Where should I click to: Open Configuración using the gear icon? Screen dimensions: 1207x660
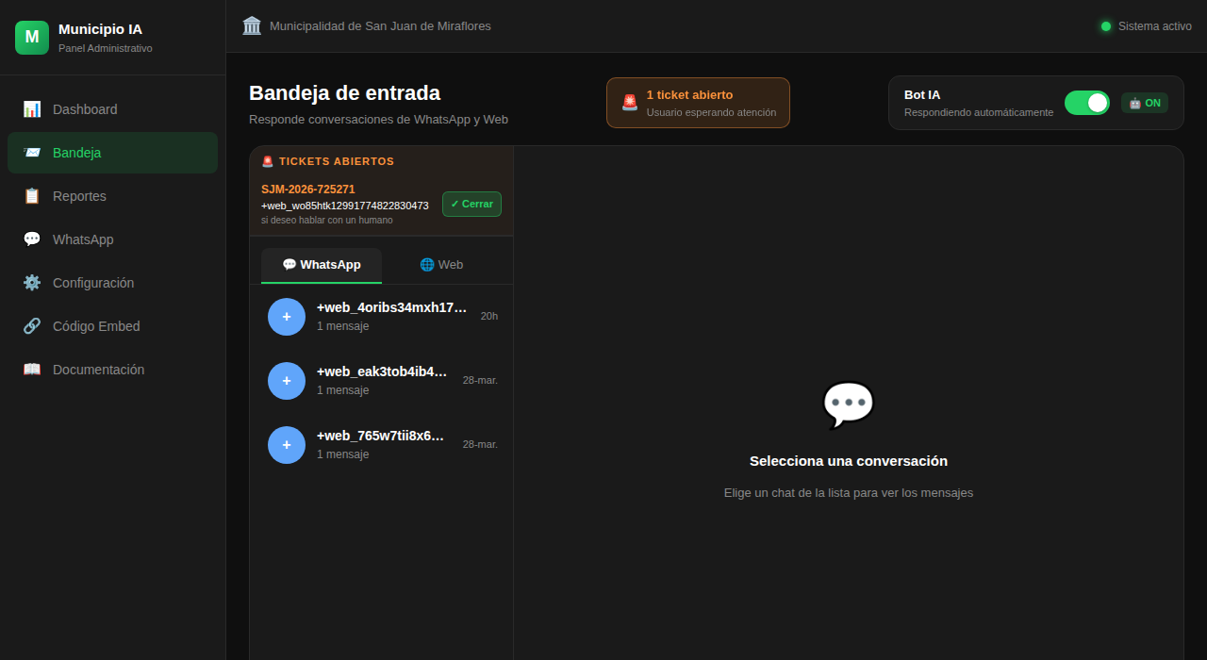[32, 283]
